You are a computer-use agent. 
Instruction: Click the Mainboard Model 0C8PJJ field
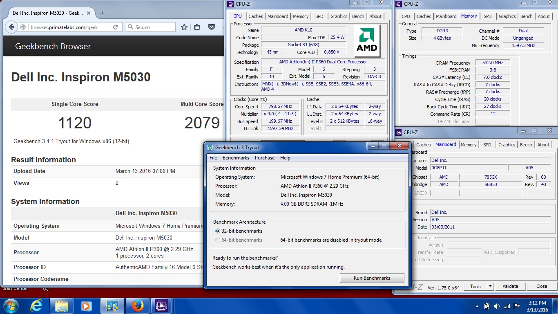[468, 168]
